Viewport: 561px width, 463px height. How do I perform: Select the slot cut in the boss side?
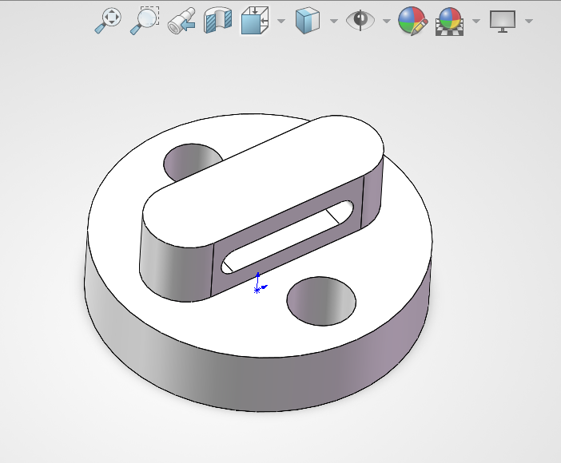[288, 237]
